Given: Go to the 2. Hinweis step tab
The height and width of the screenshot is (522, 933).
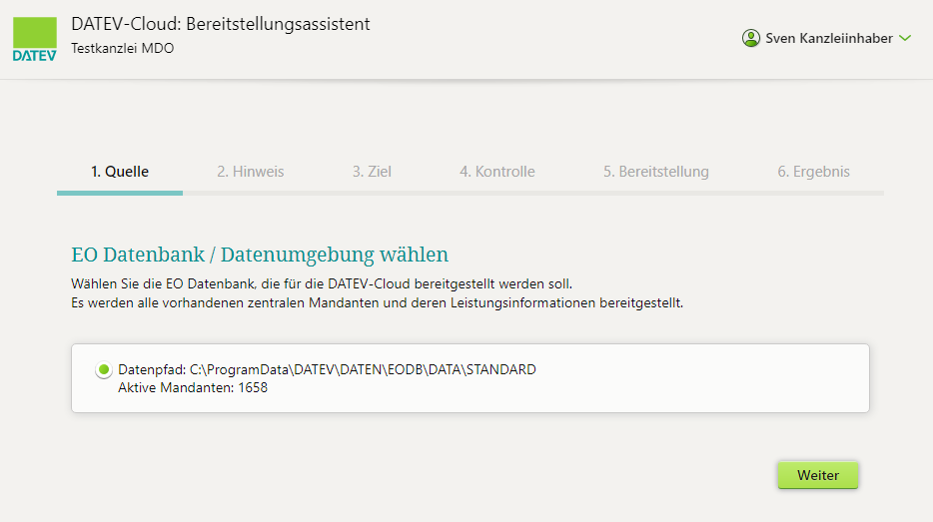Looking at the screenshot, I should 251,172.
